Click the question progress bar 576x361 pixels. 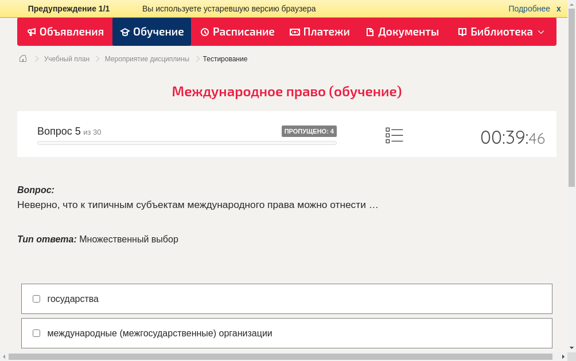point(186,143)
